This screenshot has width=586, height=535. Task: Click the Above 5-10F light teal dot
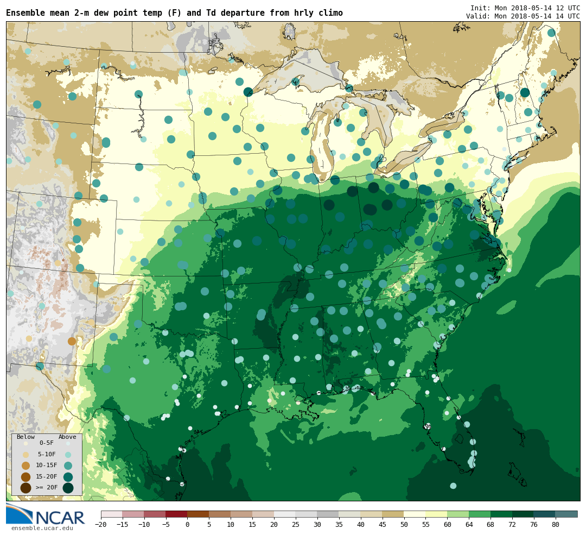68,455
